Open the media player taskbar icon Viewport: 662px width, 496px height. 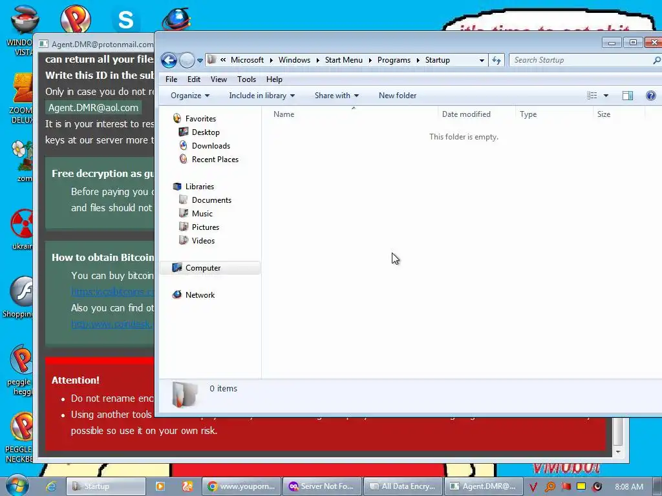point(160,486)
